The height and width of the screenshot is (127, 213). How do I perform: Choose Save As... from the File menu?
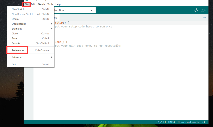pos(30,43)
